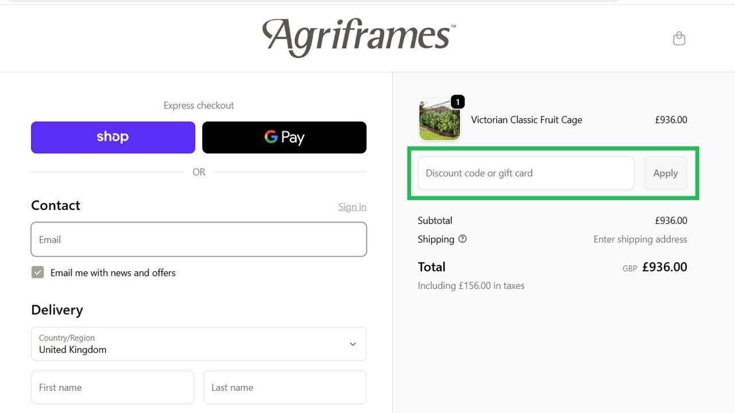
Task: Click the Sign in link
Action: tap(352, 206)
